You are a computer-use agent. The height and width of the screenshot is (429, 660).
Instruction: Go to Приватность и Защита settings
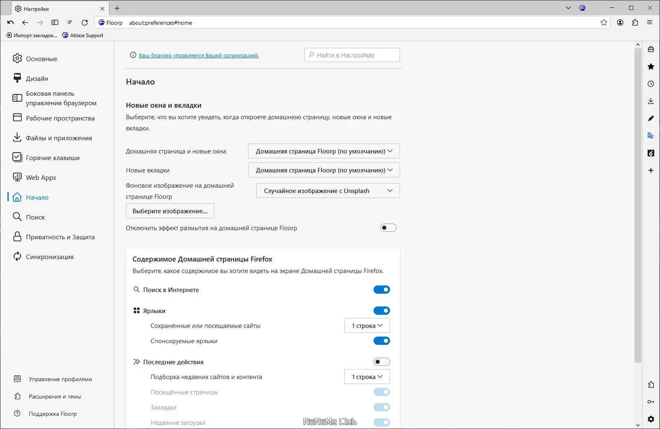pos(54,237)
